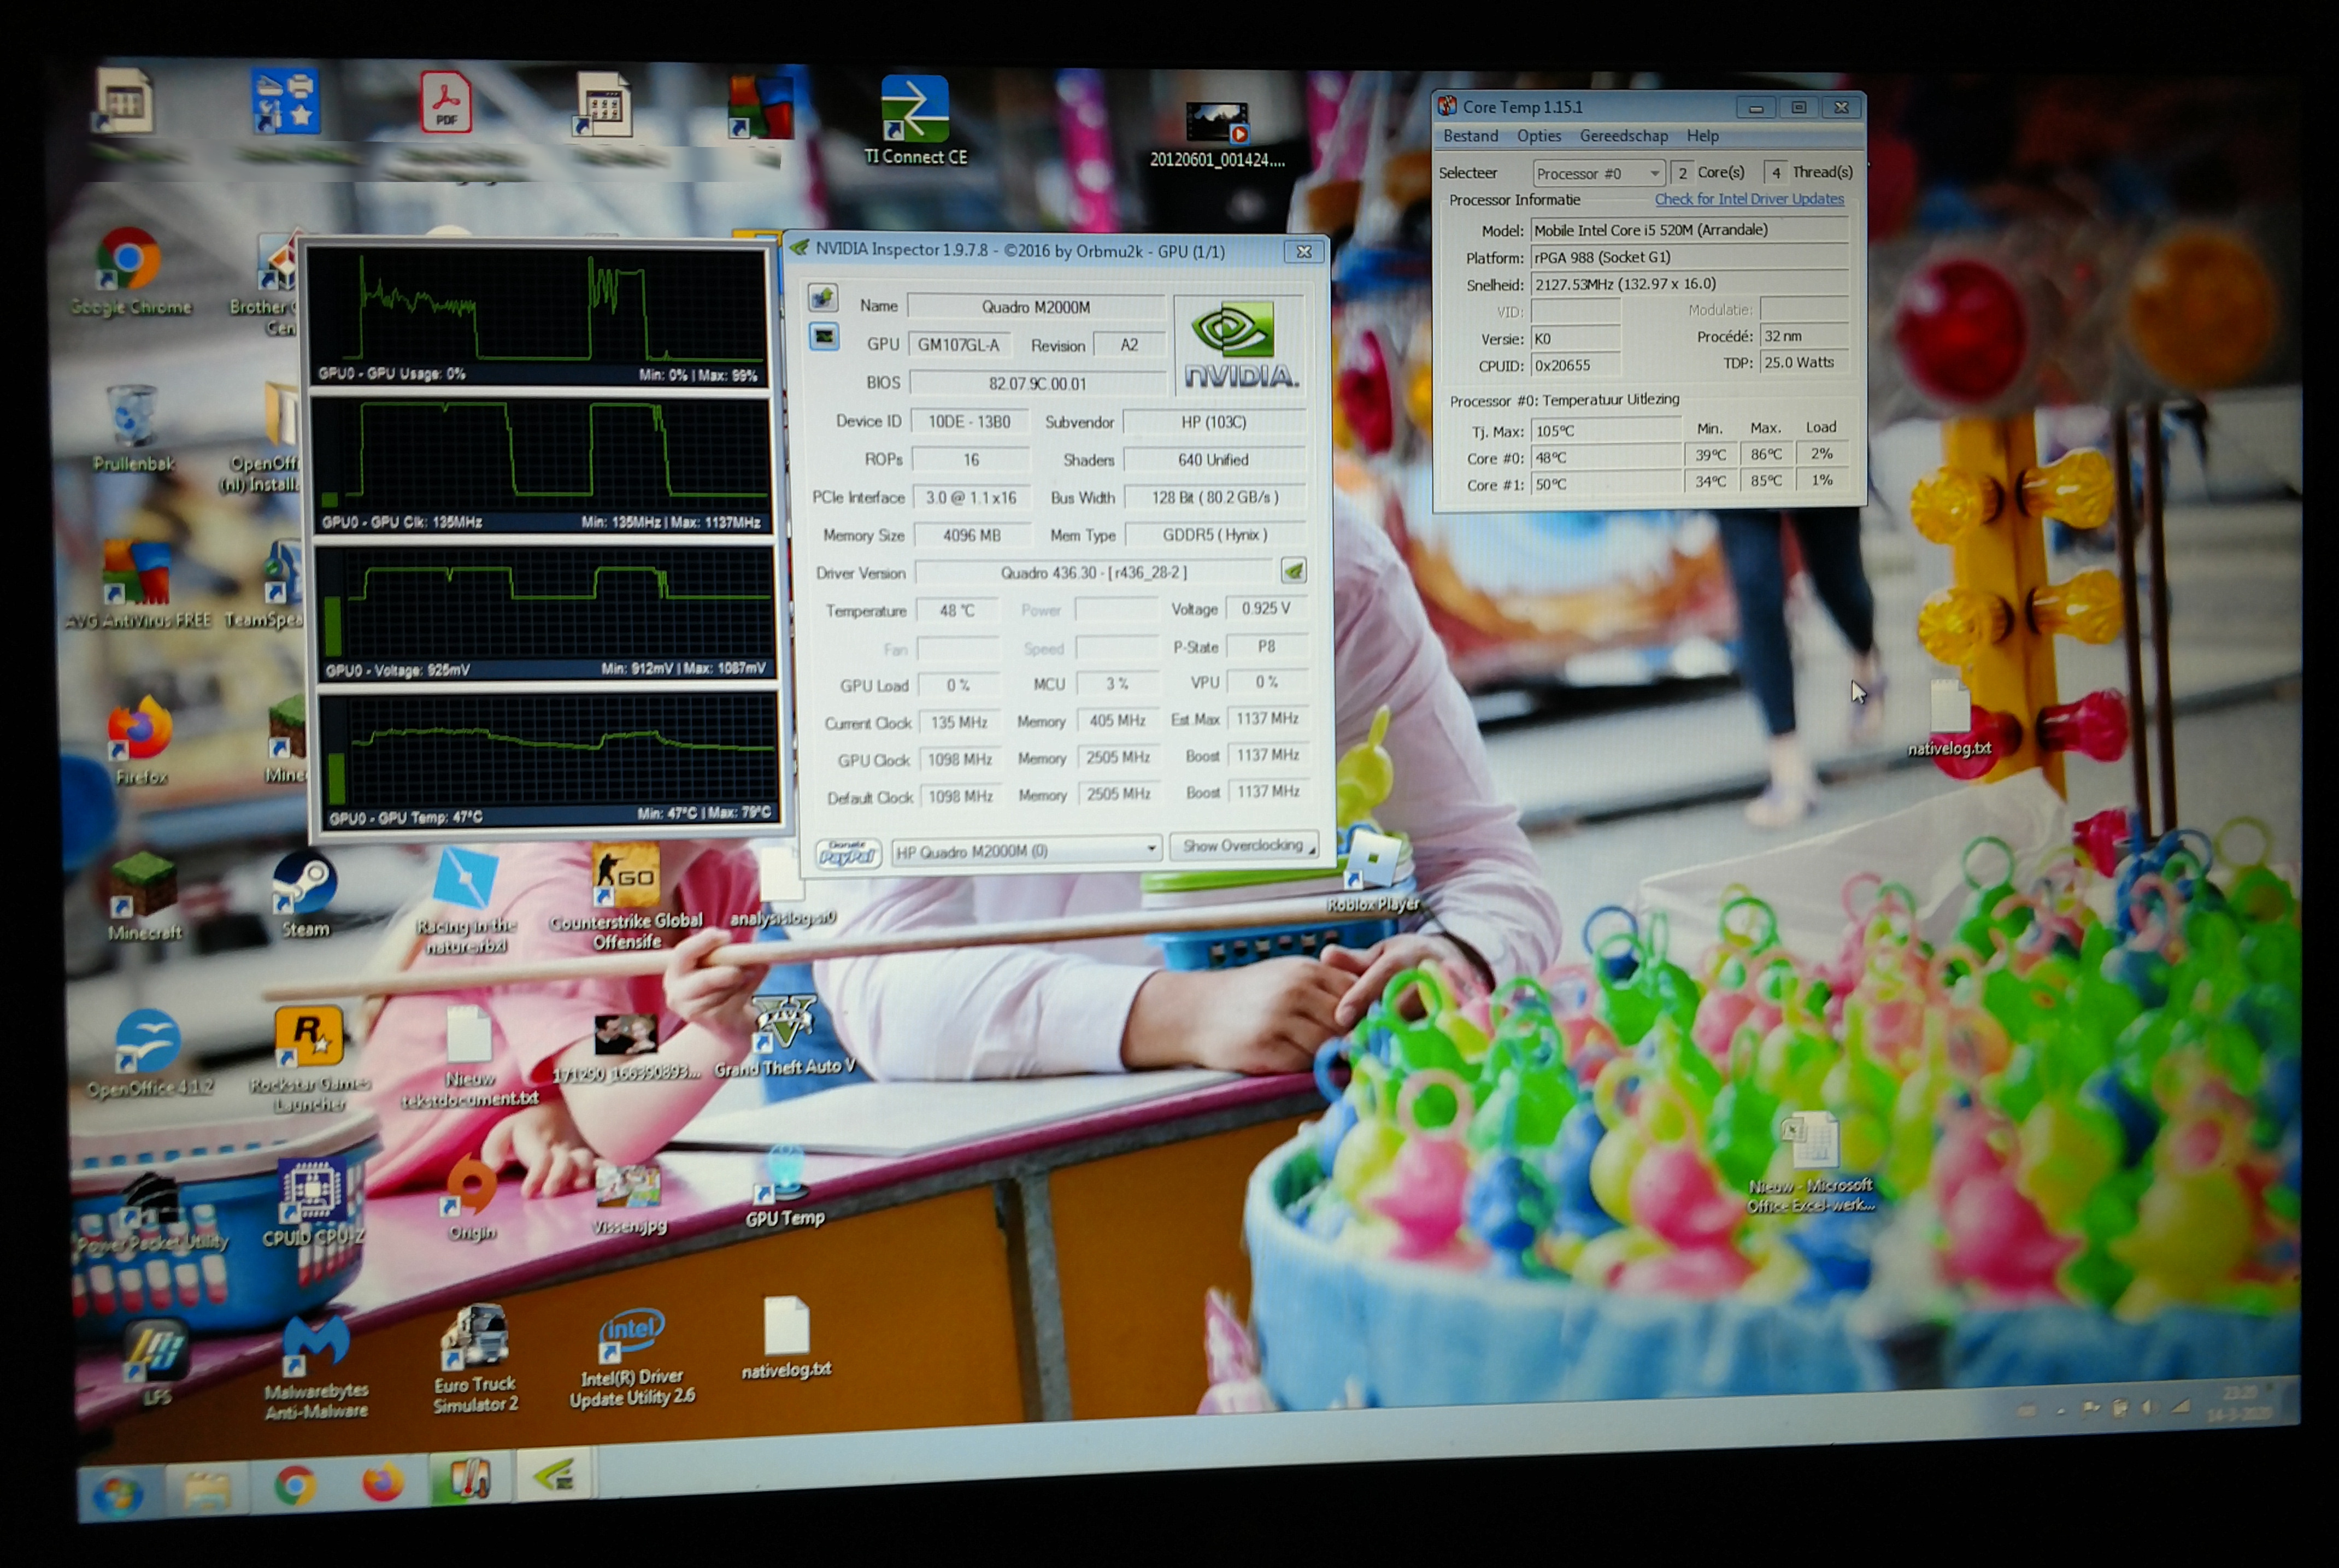Open the PDF file desktop icon
The image size is (2339, 1568).
click(x=445, y=101)
